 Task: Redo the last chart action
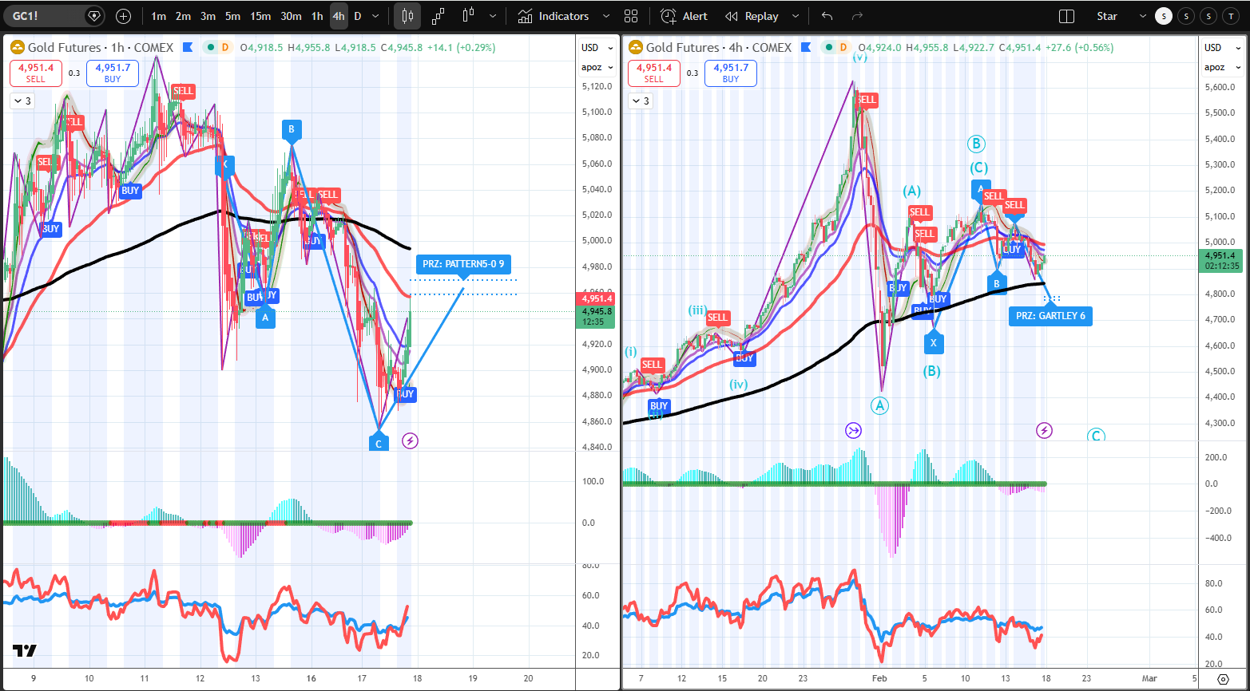[857, 16]
